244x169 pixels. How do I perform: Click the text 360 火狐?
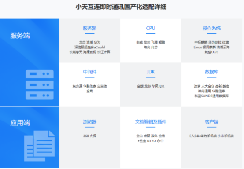90,136
